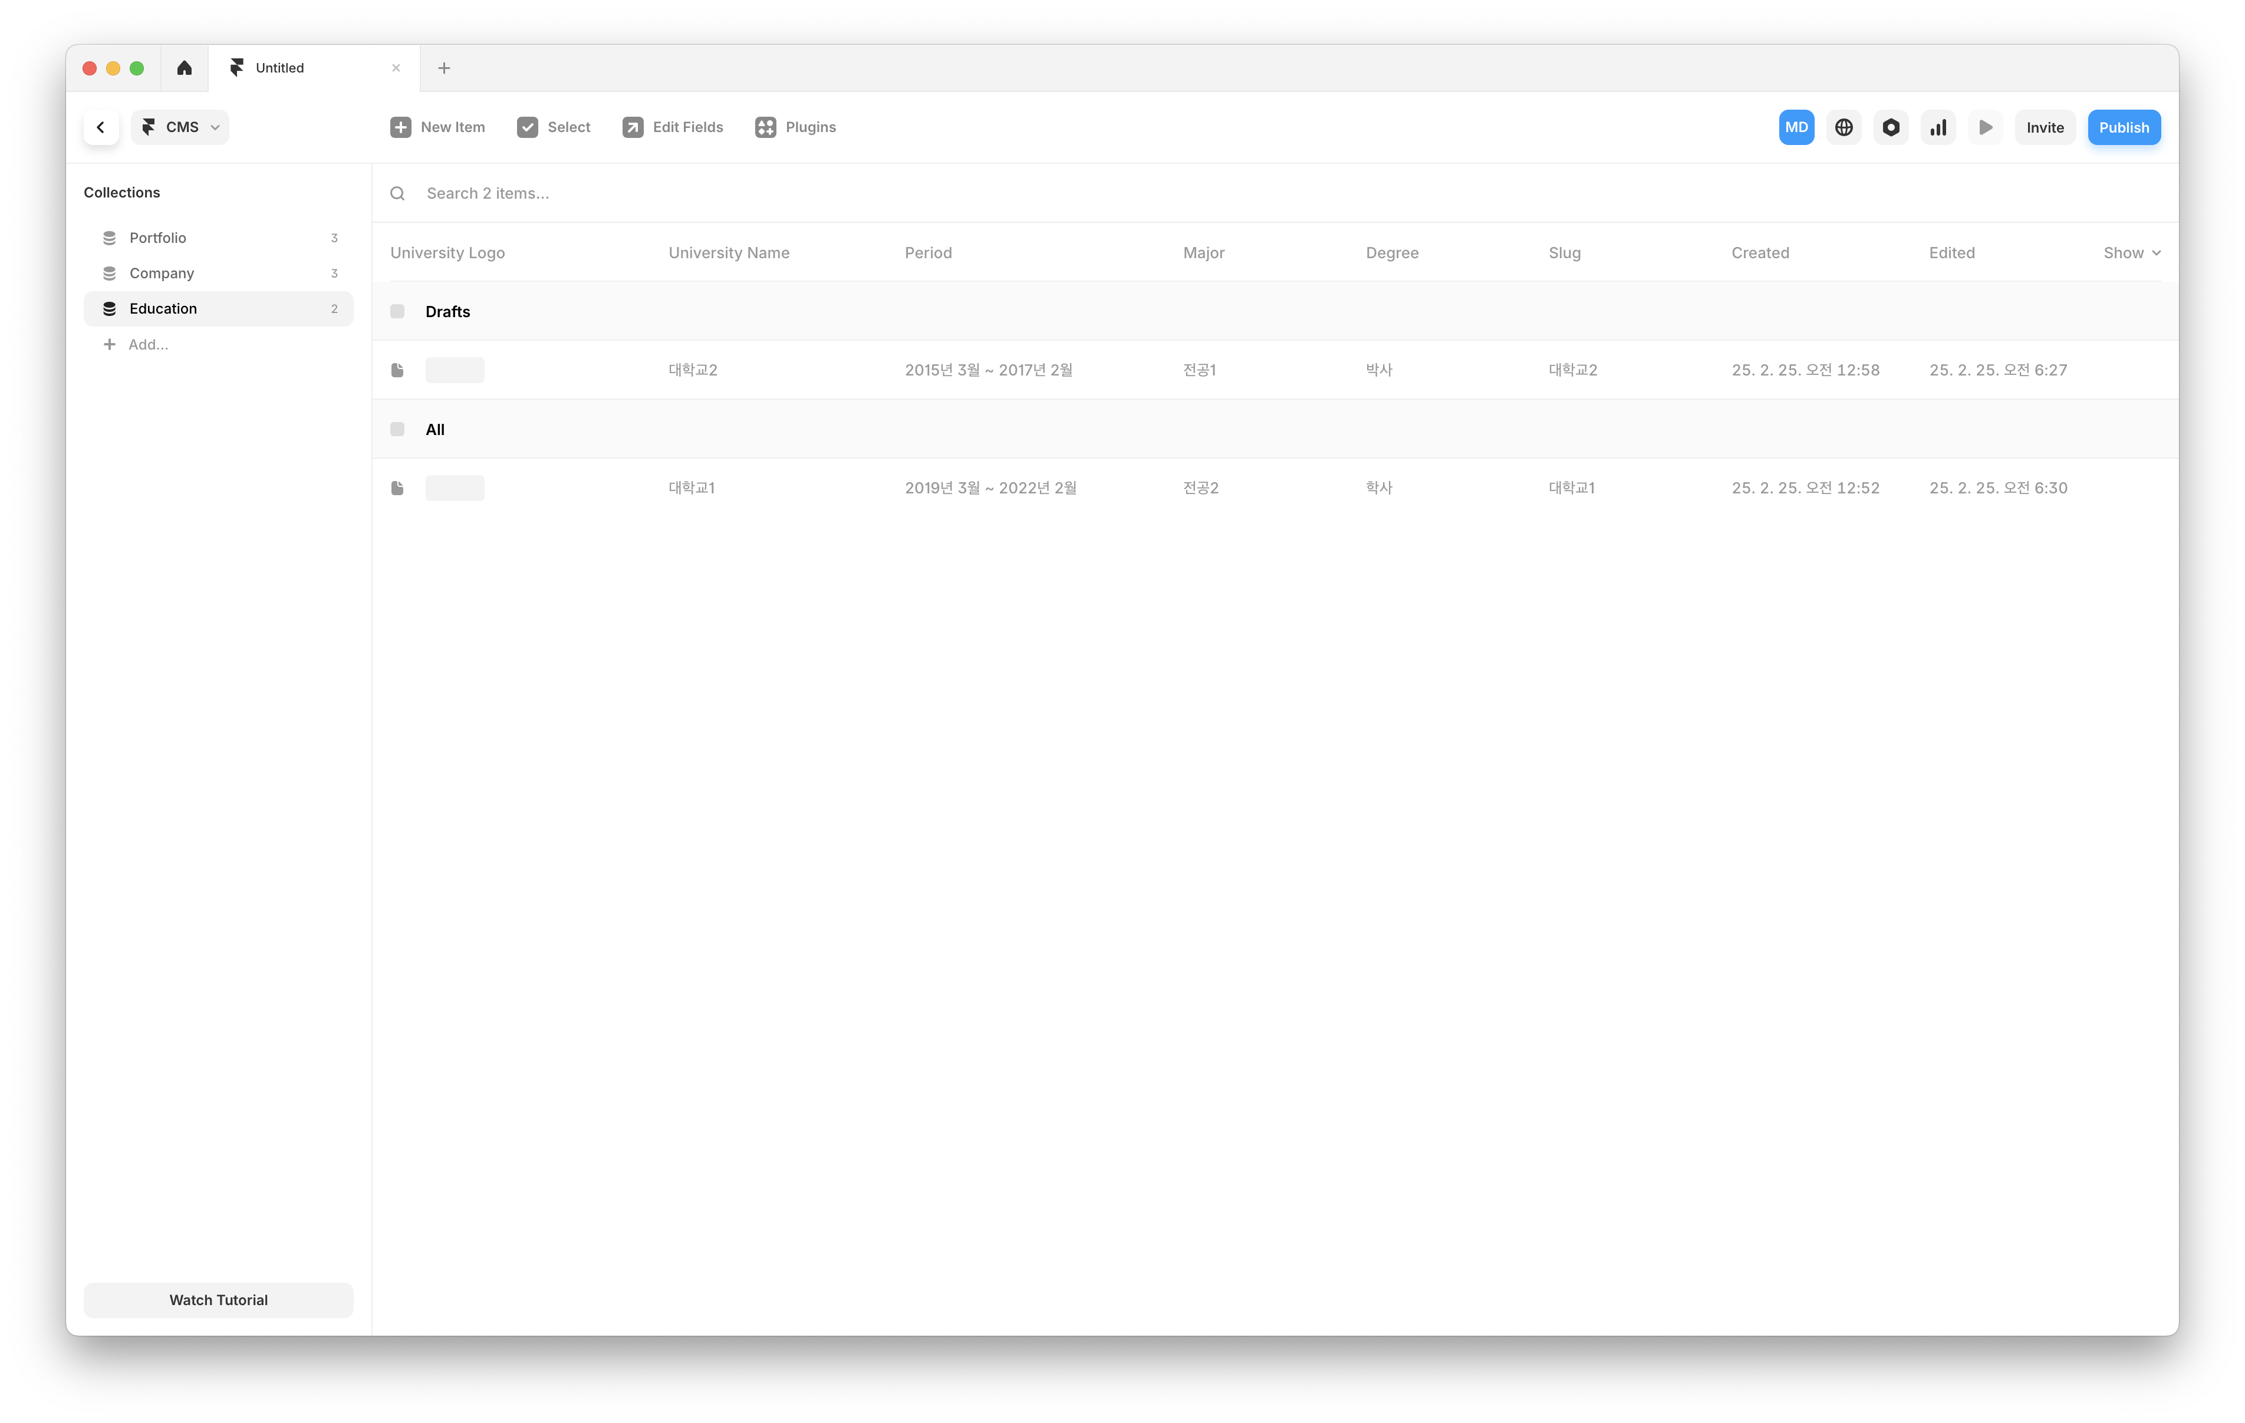Open site settings hexagon icon
Viewport: 2245px width, 1423px height.
tap(1891, 128)
